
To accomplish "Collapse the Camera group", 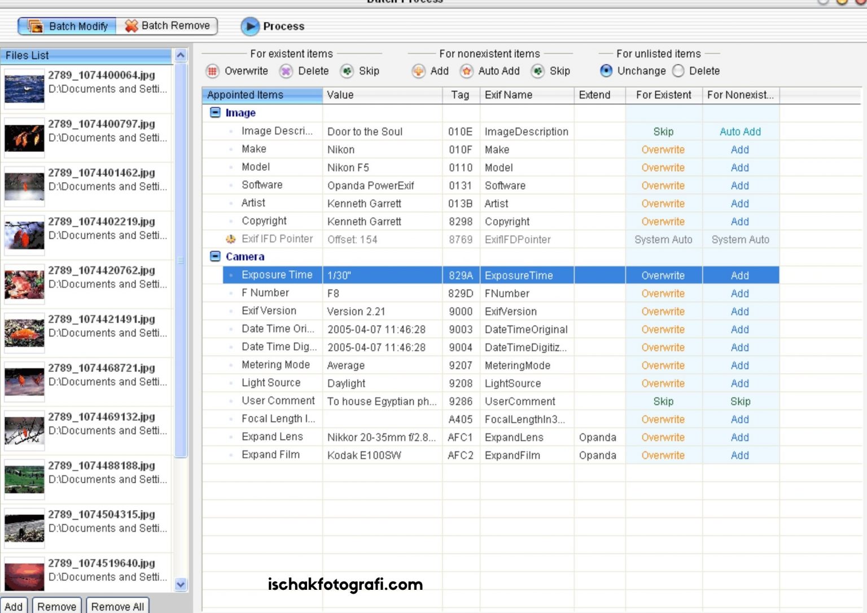I will (215, 256).
